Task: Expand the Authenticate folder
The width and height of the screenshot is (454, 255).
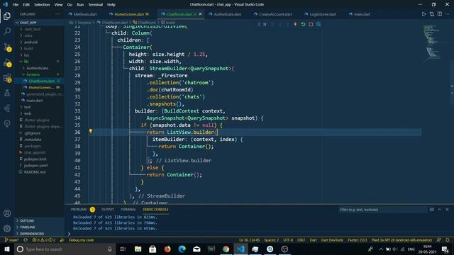Action: pyautogui.click(x=40, y=68)
